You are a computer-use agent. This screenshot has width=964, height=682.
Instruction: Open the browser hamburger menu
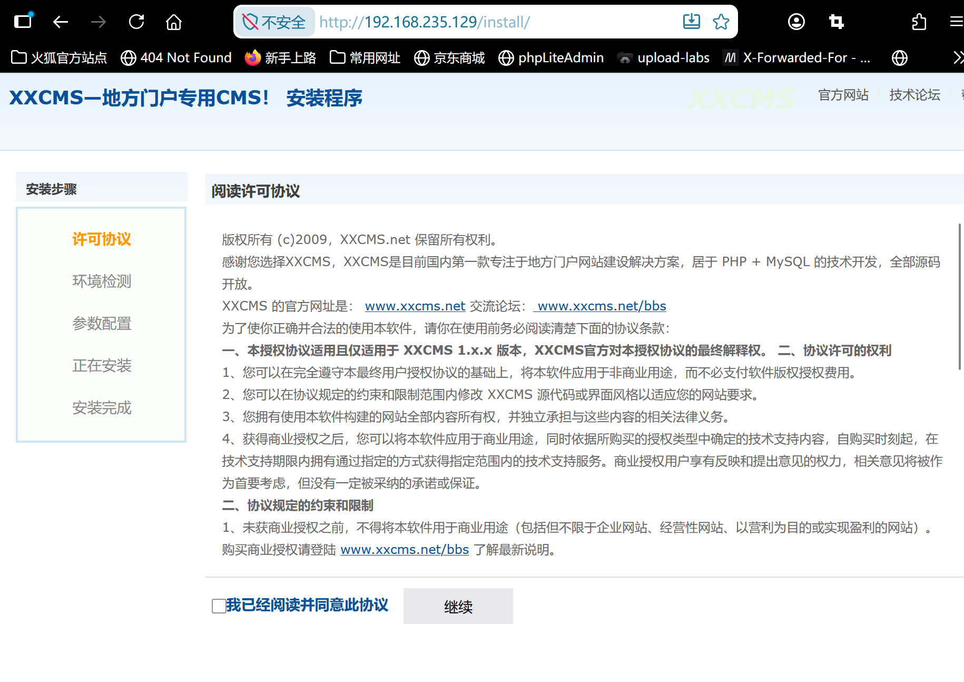957,22
